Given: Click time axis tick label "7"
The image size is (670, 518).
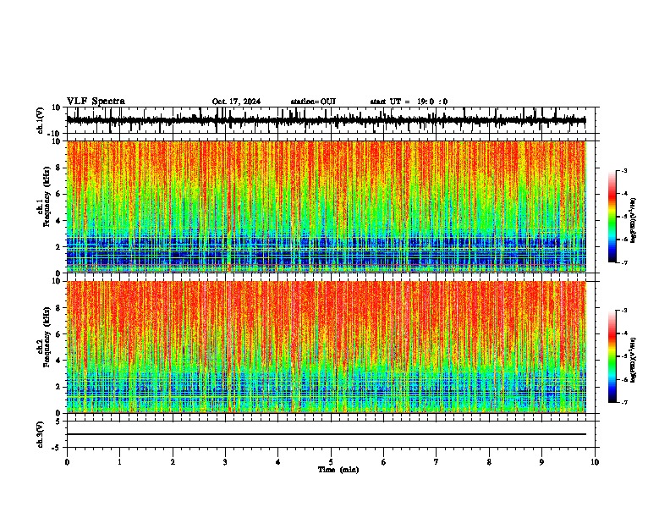Looking at the screenshot, I should click(x=437, y=462).
